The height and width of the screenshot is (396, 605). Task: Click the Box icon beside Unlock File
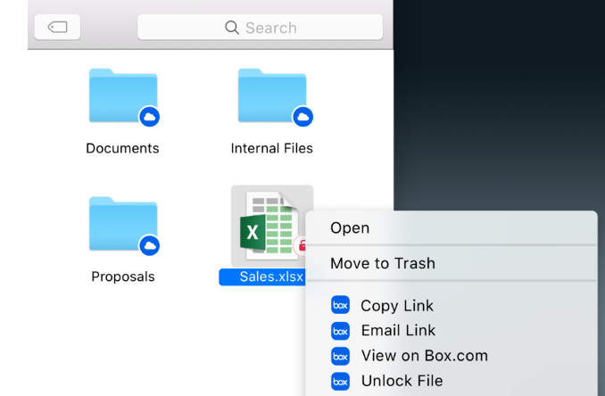point(340,381)
